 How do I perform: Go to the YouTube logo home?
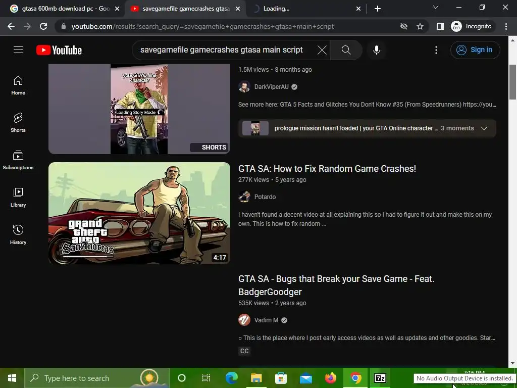(x=59, y=50)
